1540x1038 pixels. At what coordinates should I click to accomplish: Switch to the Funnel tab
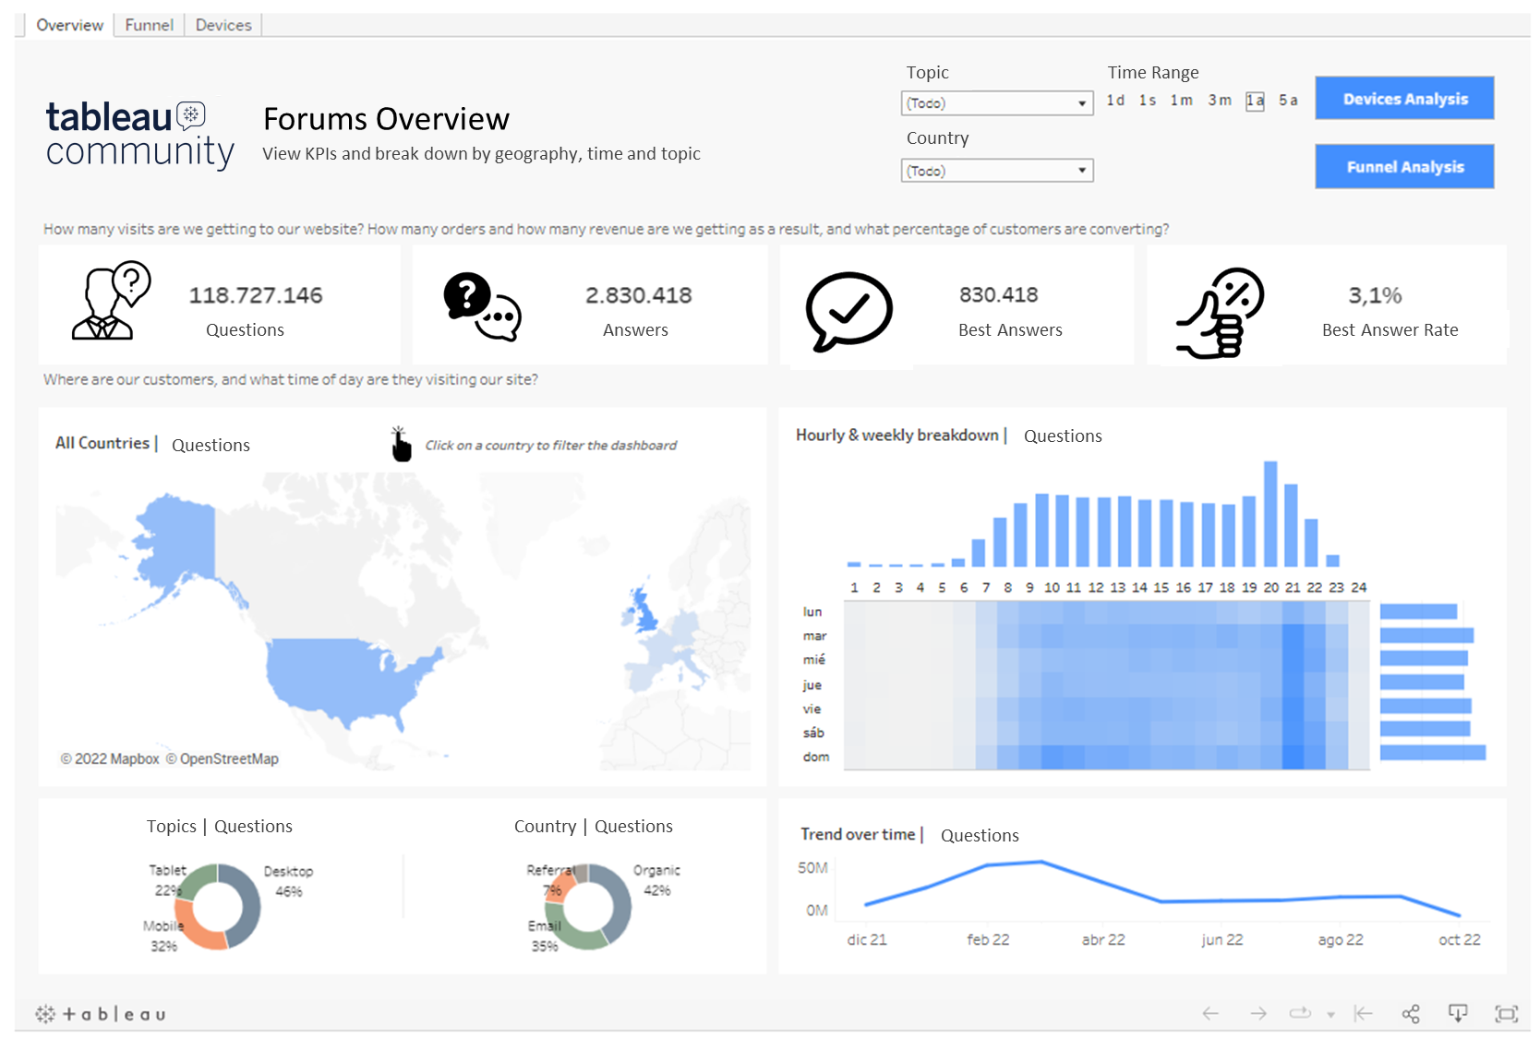(x=148, y=24)
